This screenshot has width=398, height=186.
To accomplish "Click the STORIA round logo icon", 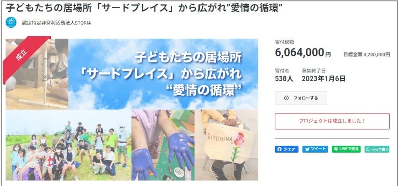I will (x=11, y=22).
